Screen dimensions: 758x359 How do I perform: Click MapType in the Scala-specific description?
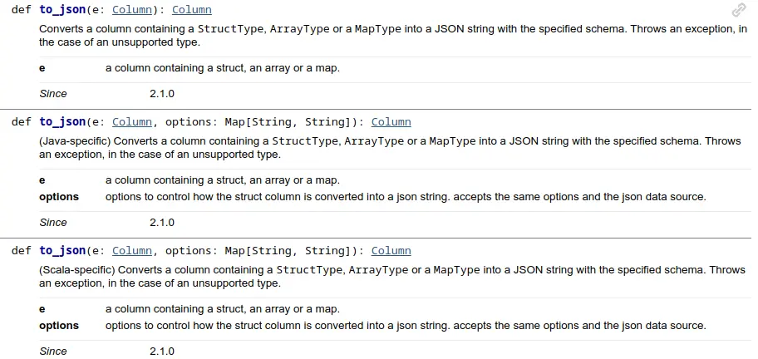pos(455,270)
